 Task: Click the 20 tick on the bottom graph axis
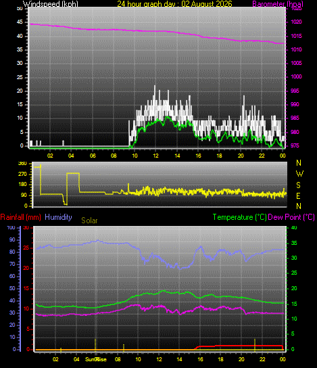[241, 359]
